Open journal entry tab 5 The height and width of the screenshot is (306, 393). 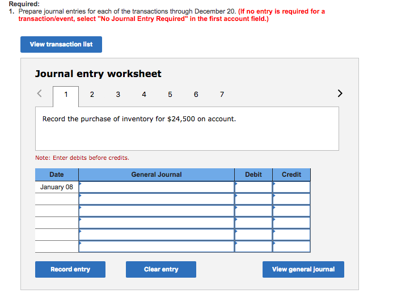click(x=170, y=95)
